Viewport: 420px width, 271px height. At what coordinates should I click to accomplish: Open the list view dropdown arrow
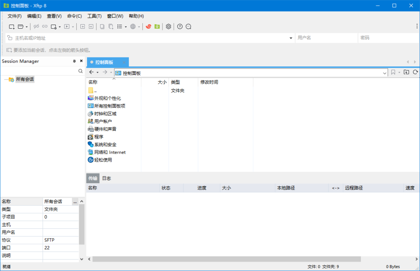(x=126, y=27)
